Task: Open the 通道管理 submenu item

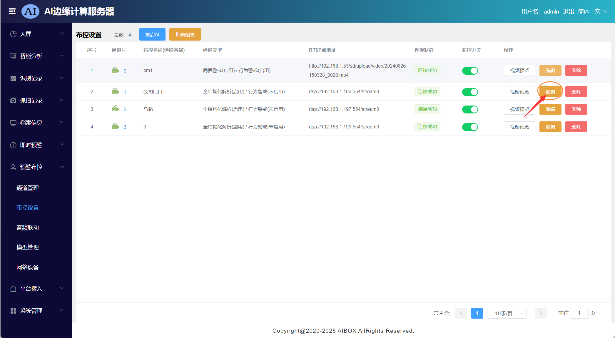Action: pos(28,188)
